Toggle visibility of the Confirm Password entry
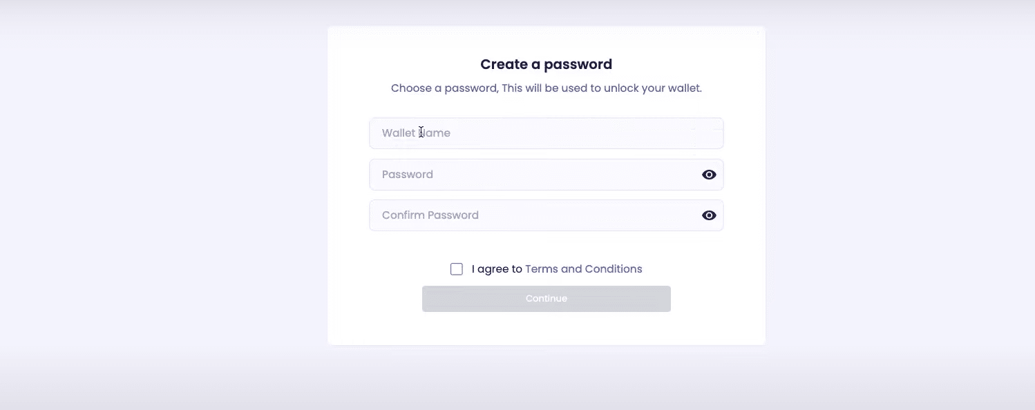 tap(709, 215)
